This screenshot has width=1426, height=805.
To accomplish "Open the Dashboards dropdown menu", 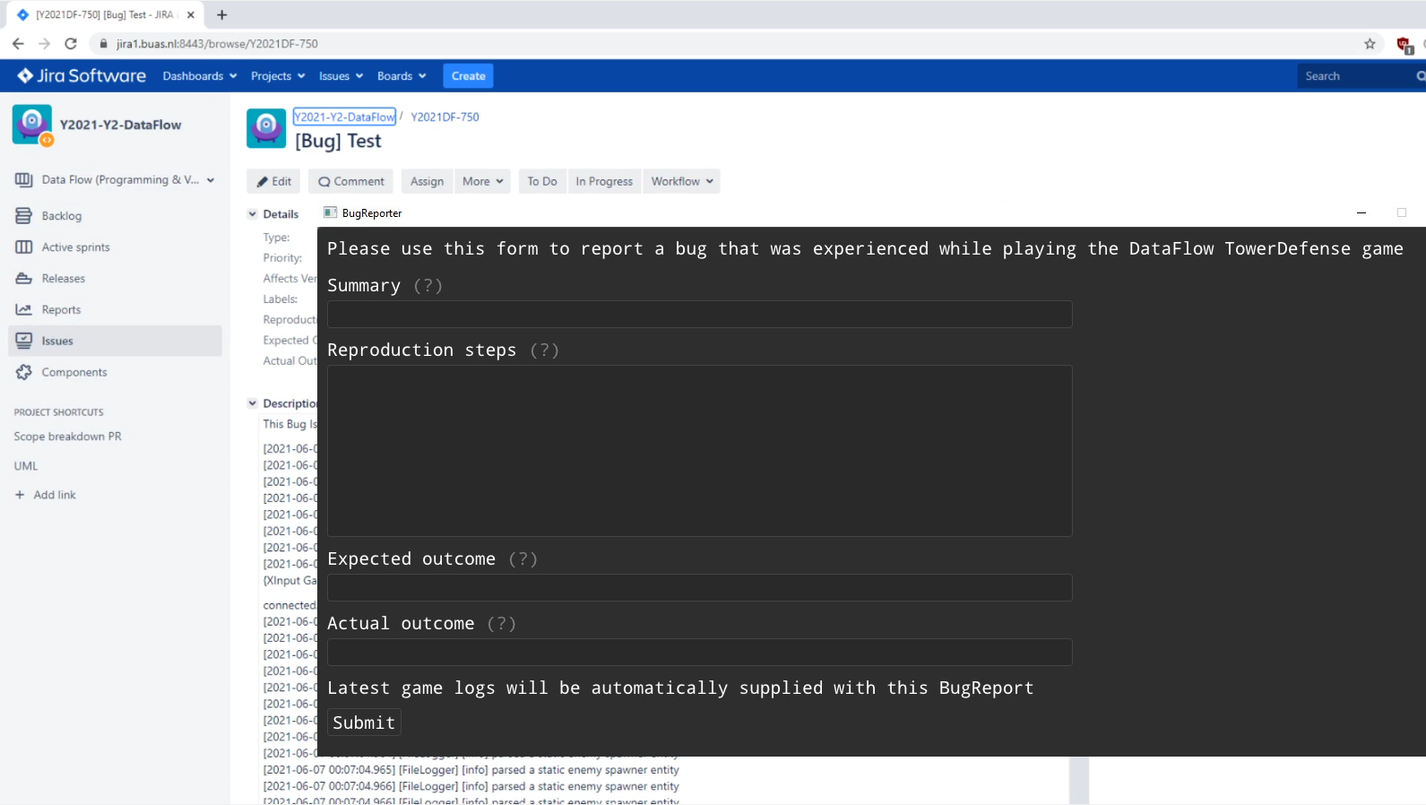I will 199,76.
